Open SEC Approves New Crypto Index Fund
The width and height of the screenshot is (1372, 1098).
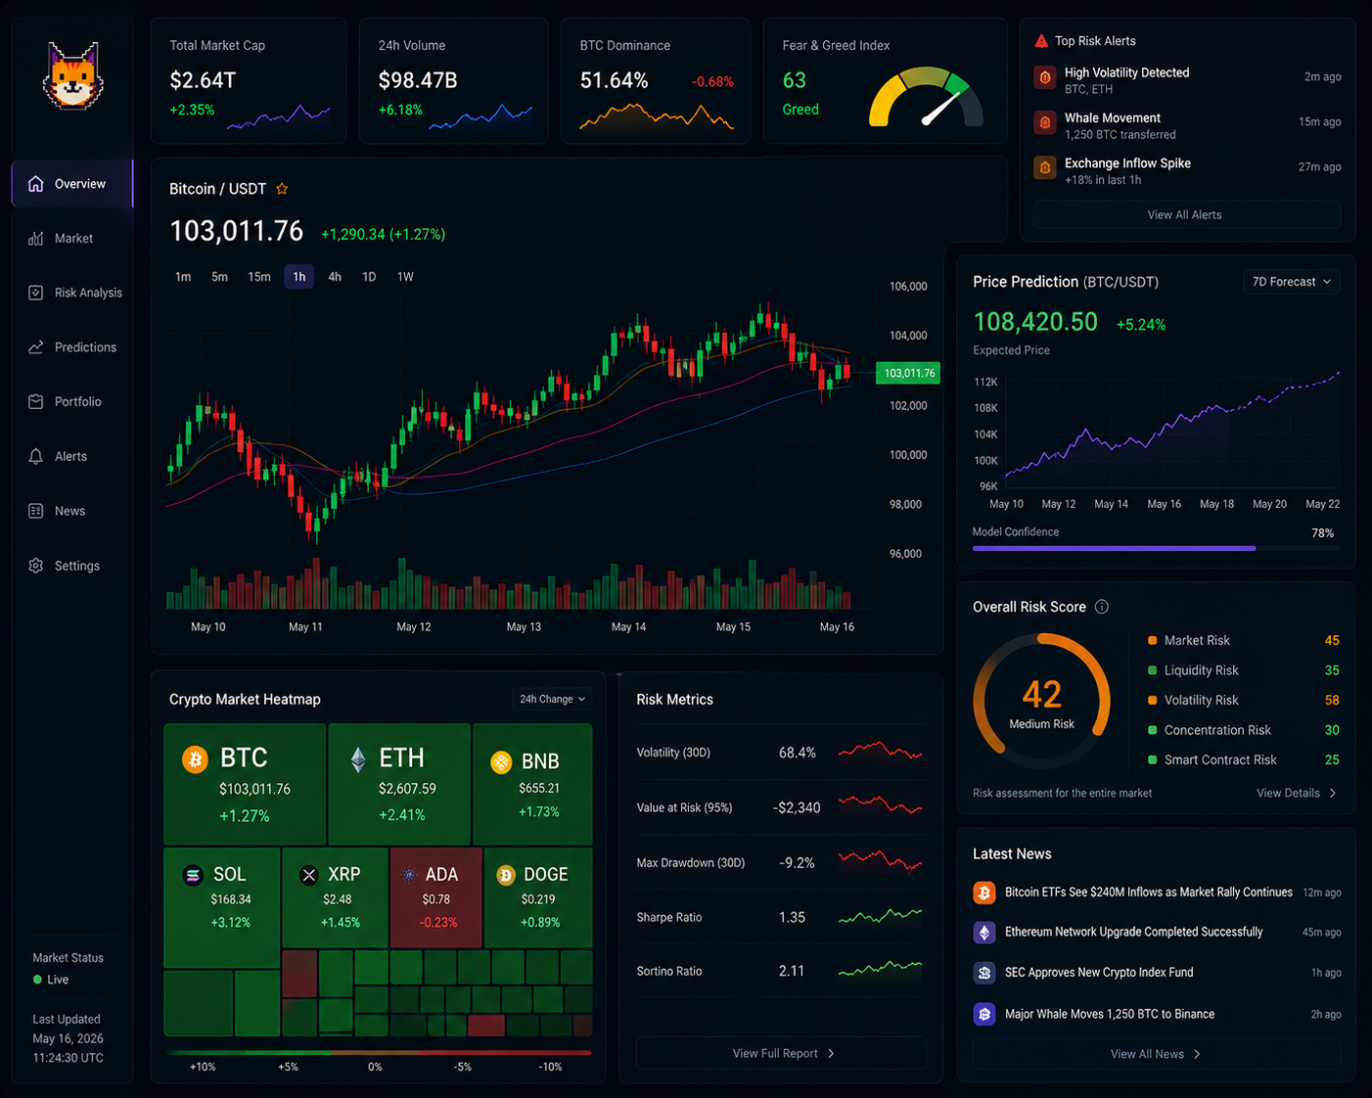(x=1099, y=973)
